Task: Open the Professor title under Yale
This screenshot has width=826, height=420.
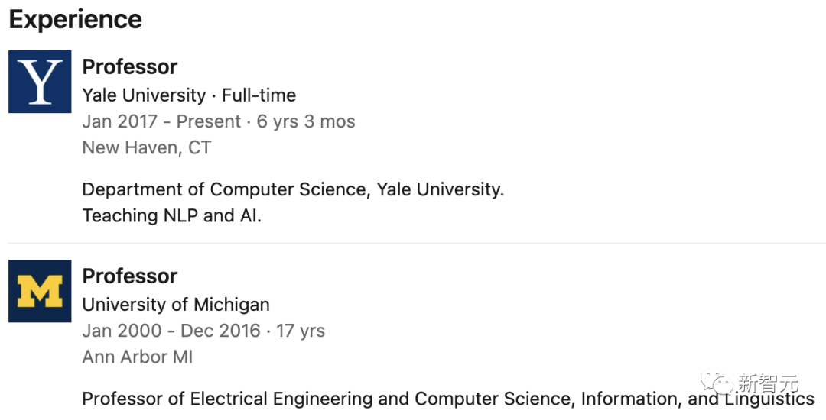Action: click(x=130, y=67)
